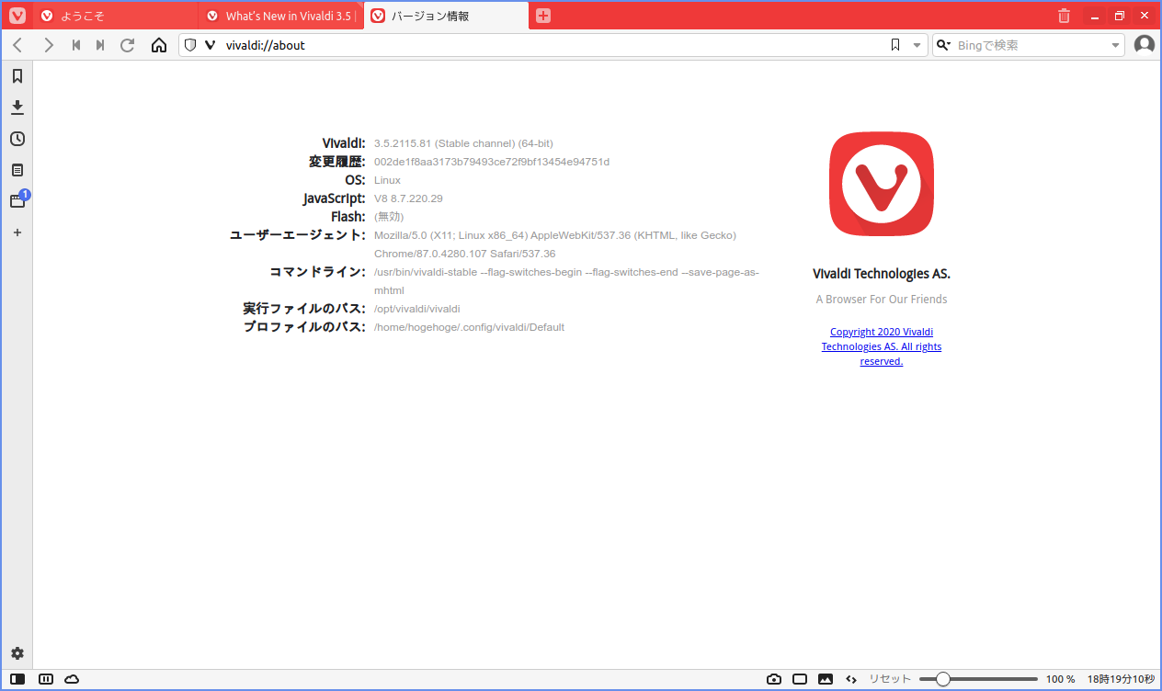Image resolution: width=1162 pixels, height=691 pixels.
Task: Click the 18時19分10秒 status bar clock
Action: 1121,679
